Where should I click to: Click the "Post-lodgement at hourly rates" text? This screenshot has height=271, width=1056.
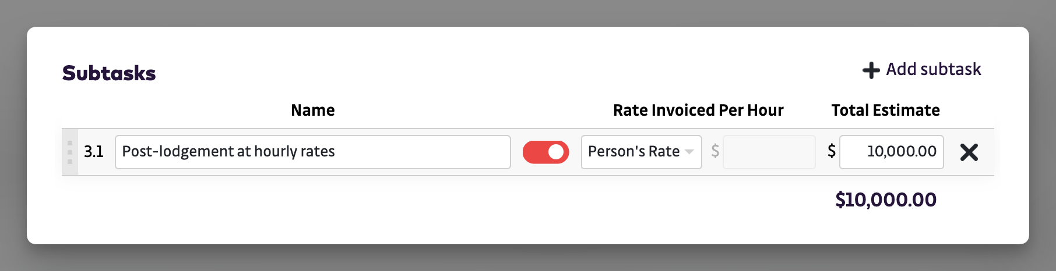click(x=228, y=152)
